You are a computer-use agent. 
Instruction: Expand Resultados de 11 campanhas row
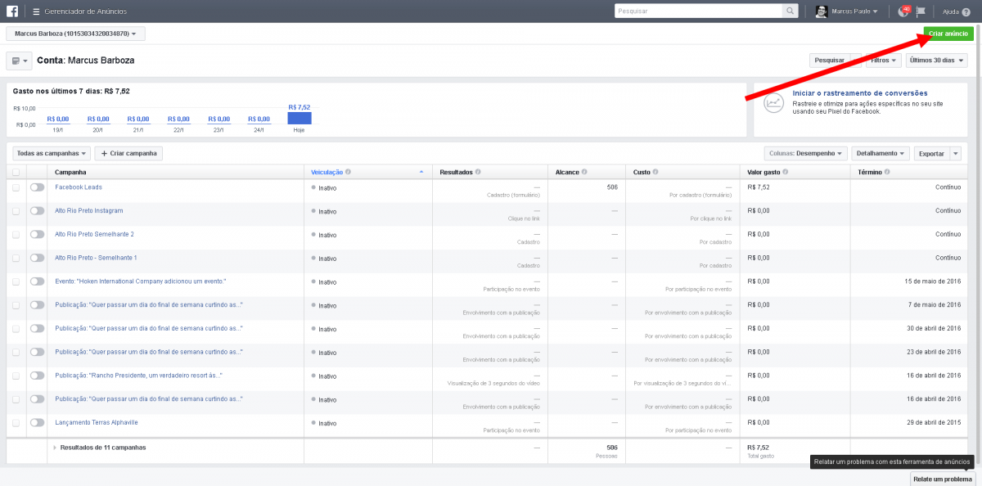pos(55,448)
